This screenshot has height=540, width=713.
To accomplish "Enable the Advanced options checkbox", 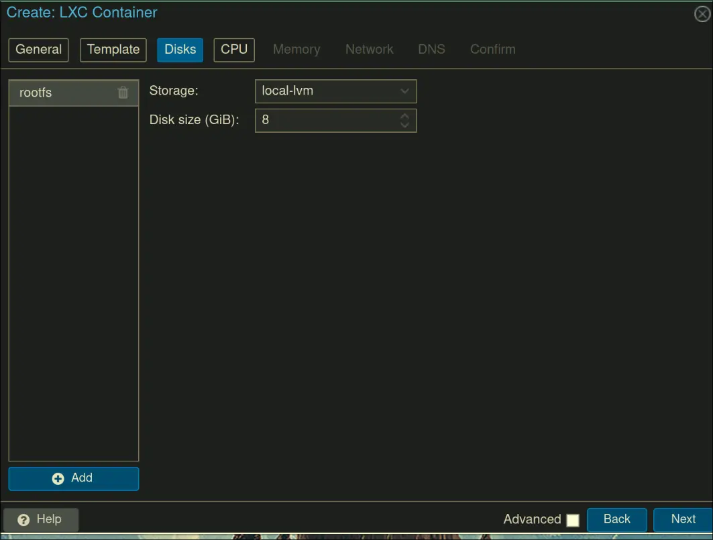I will point(572,520).
